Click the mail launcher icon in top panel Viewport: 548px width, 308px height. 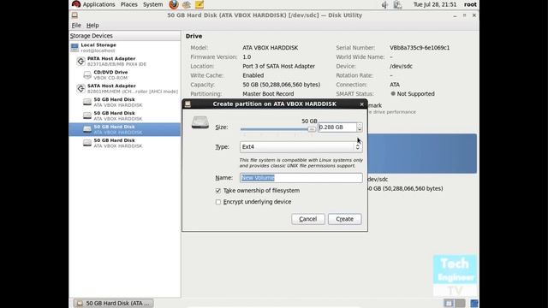click(187, 4)
